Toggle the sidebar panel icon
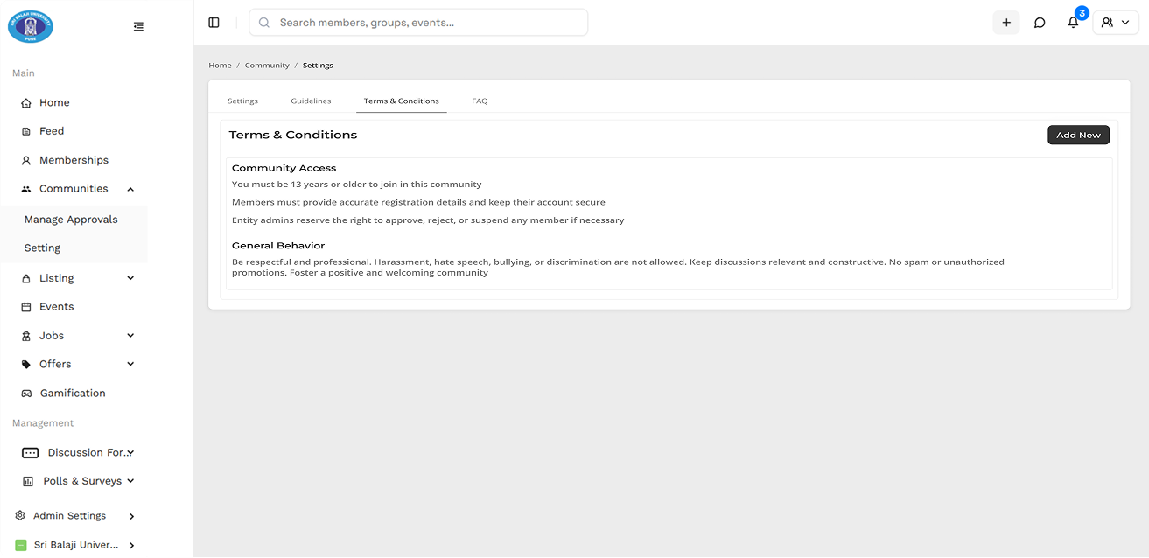The image size is (1149, 558). [214, 23]
